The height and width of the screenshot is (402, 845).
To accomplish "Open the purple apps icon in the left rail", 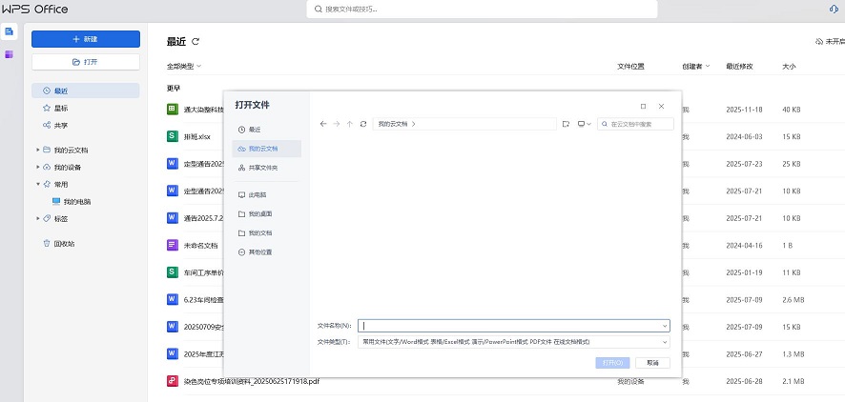I will (x=10, y=54).
